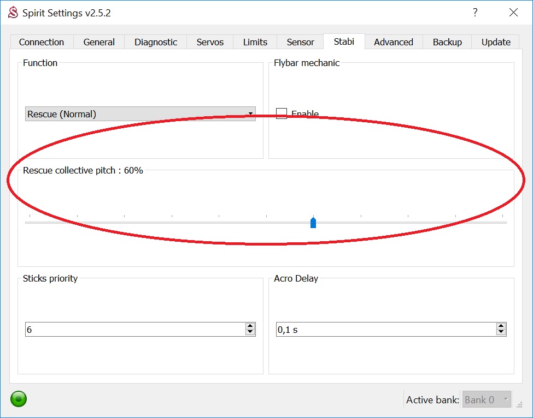This screenshot has height=418, width=533.
Task: Enable the Flybar mechanic checkbox
Action: coord(282,114)
